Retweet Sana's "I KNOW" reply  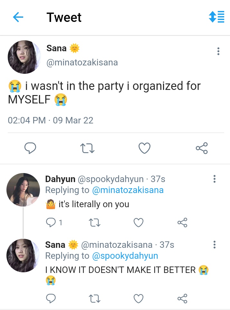pos(95,299)
